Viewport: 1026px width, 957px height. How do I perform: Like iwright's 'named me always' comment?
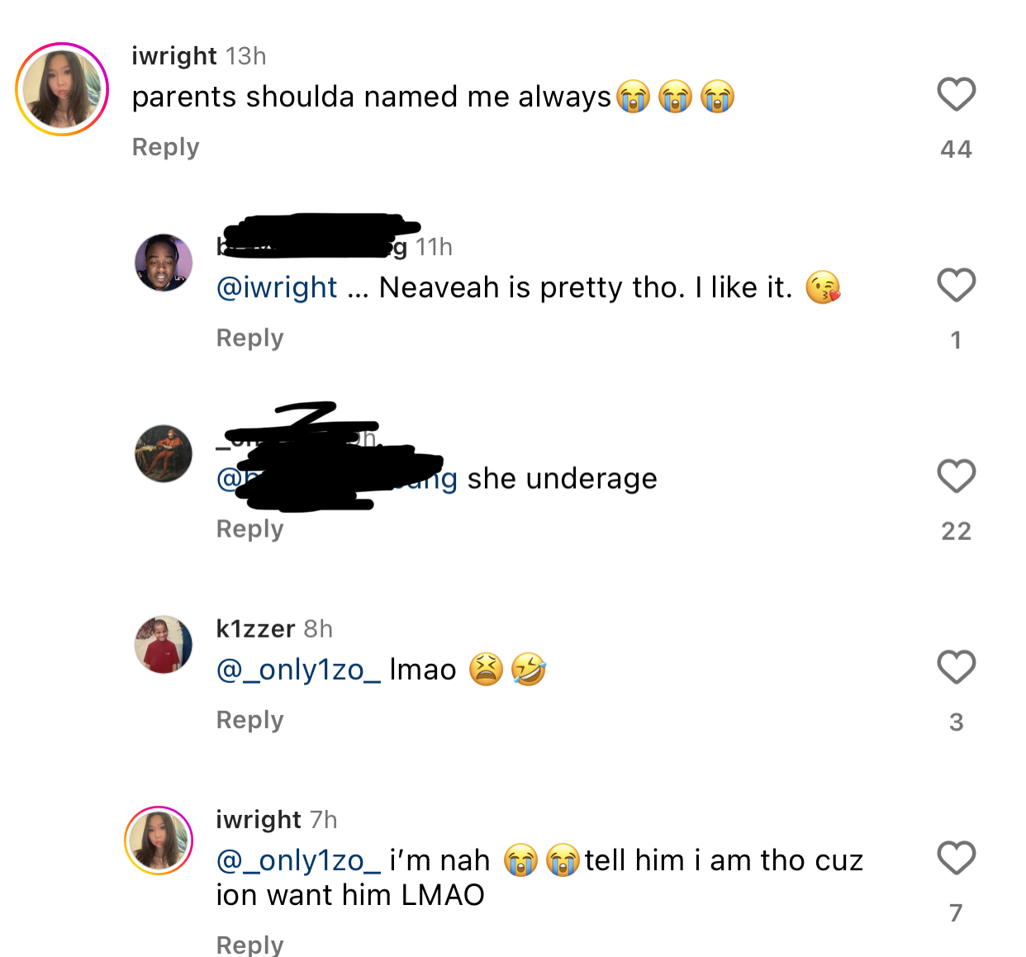point(956,94)
